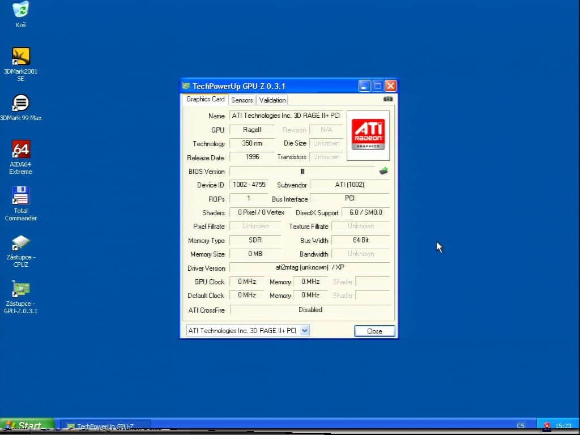Viewport: 580px width, 435px height.
Task: Switch to the Sensors tab
Action: (x=242, y=100)
